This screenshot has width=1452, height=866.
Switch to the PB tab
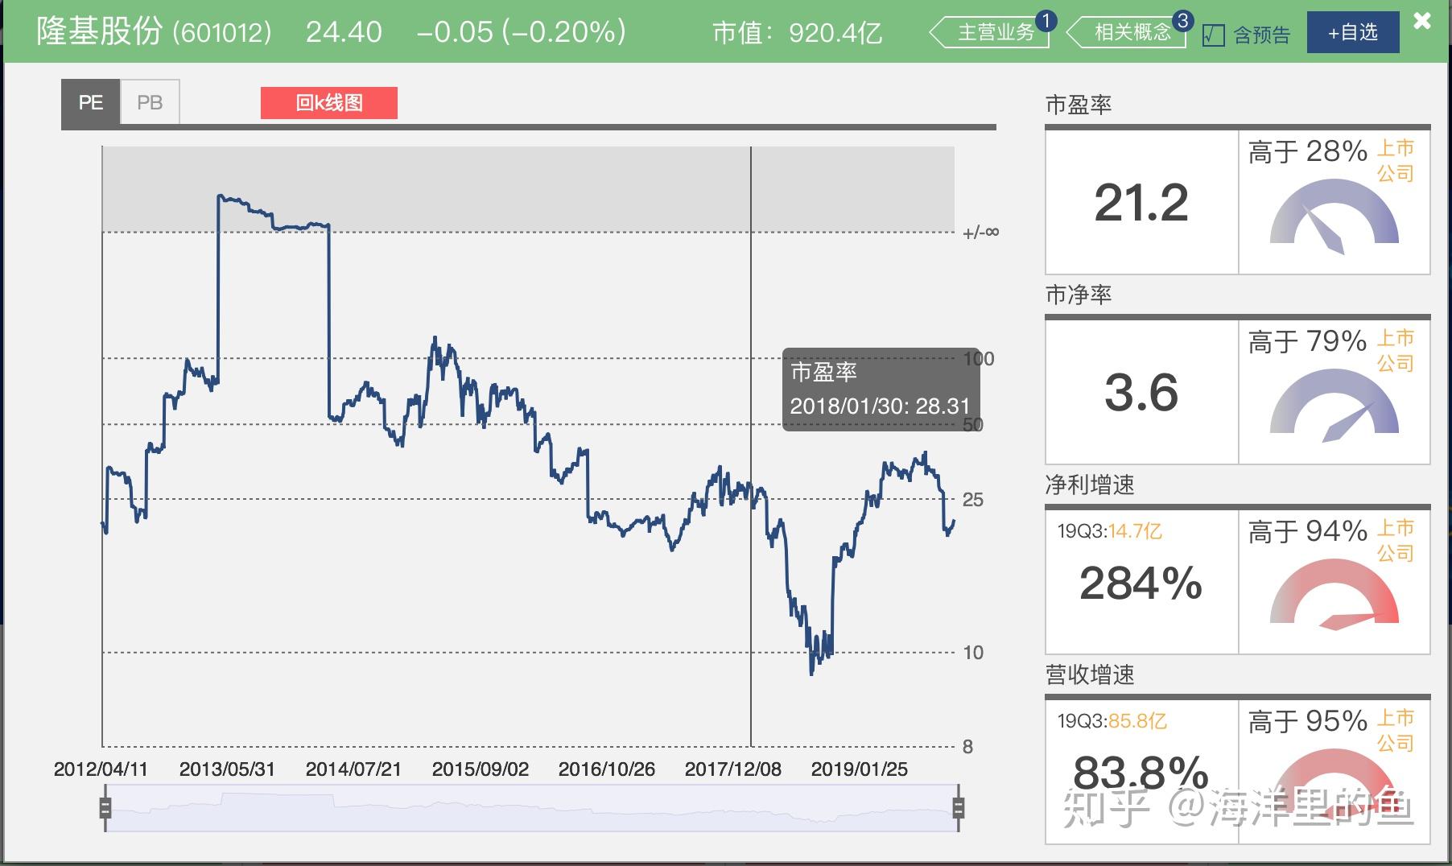[150, 102]
